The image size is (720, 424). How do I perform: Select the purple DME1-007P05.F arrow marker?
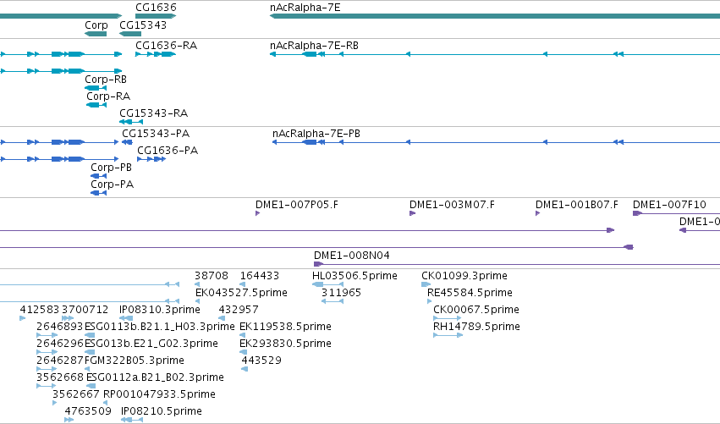tap(257, 213)
